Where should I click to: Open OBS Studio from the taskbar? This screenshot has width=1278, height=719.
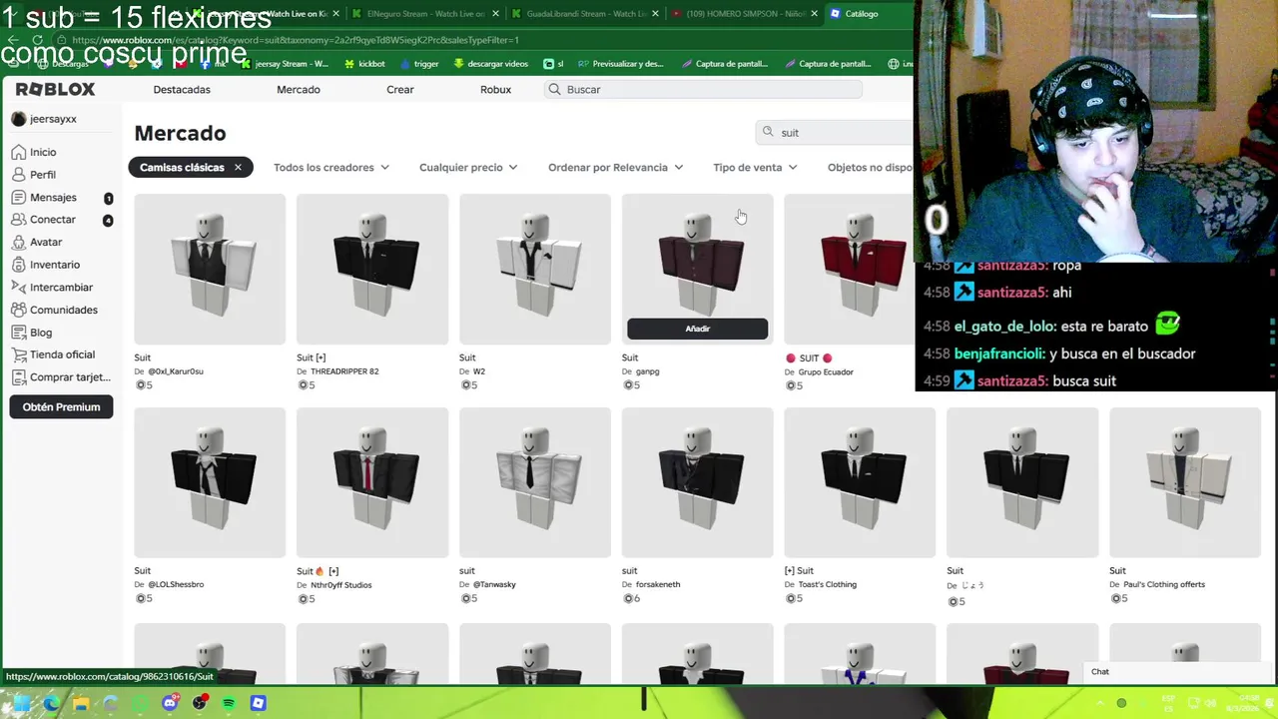200,703
